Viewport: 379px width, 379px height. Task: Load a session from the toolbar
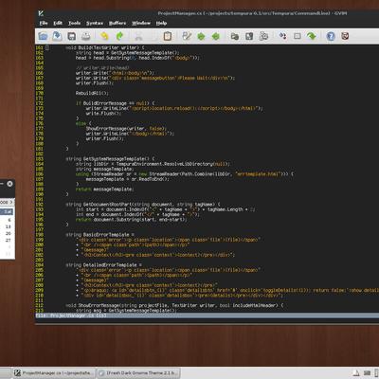coord(235,36)
